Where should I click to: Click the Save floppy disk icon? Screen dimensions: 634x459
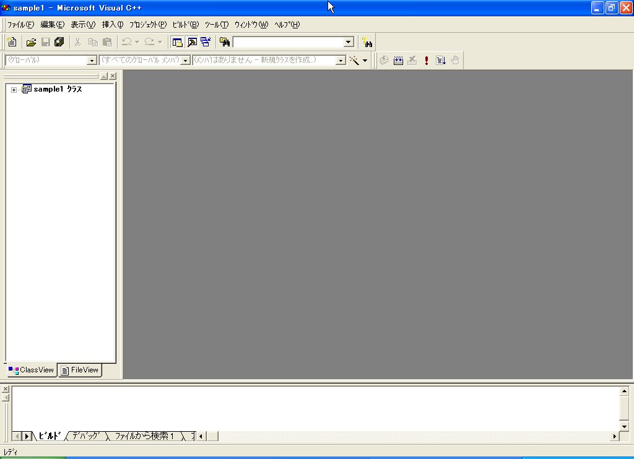tap(46, 42)
